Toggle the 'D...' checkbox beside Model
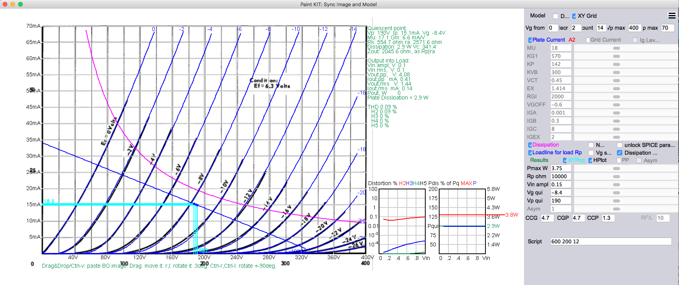Viewport: 679px width, 285px height. coord(556,16)
